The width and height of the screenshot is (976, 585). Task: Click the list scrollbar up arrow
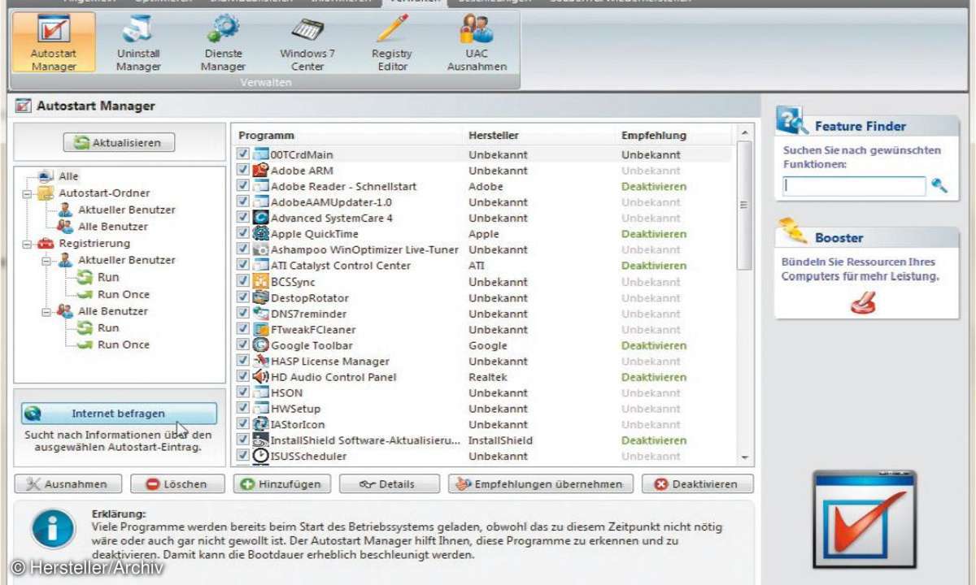tap(744, 132)
